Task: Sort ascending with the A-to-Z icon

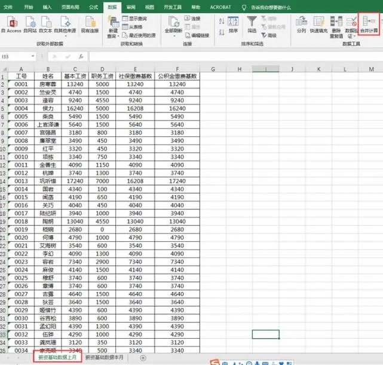Action: click(222, 22)
